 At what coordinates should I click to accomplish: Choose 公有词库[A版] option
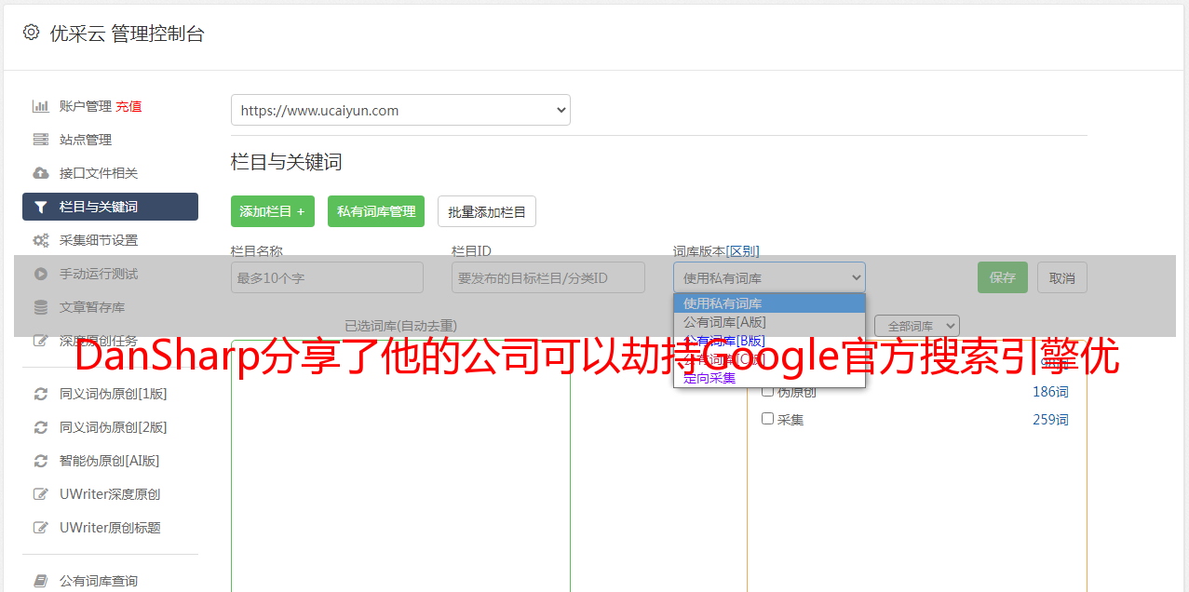pyautogui.click(x=769, y=322)
